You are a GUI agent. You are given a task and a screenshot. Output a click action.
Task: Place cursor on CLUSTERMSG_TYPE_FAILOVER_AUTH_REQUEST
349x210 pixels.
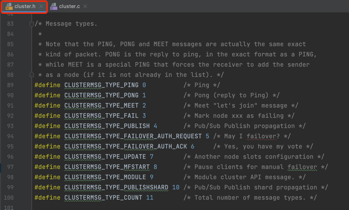[133, 136]
